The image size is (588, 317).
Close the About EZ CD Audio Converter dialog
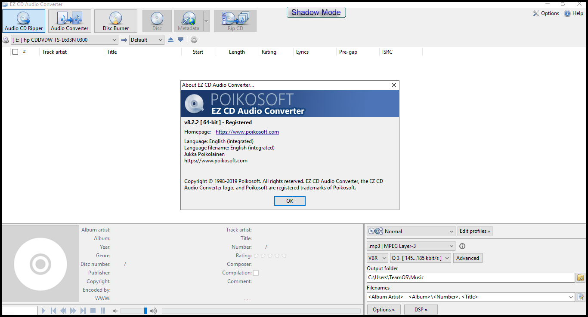[393, 85]
